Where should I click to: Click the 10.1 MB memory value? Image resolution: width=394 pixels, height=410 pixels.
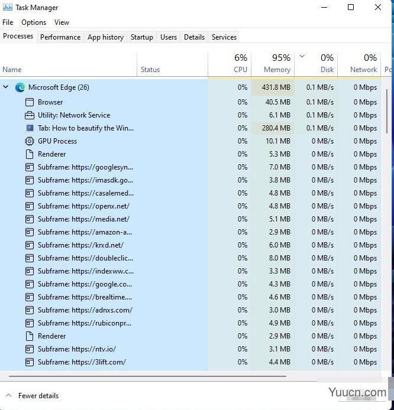(278, 141)
